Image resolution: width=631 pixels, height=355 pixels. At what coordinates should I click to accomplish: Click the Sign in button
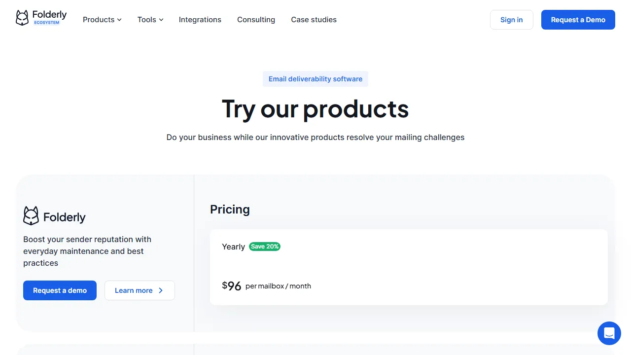tap(512, 20)
